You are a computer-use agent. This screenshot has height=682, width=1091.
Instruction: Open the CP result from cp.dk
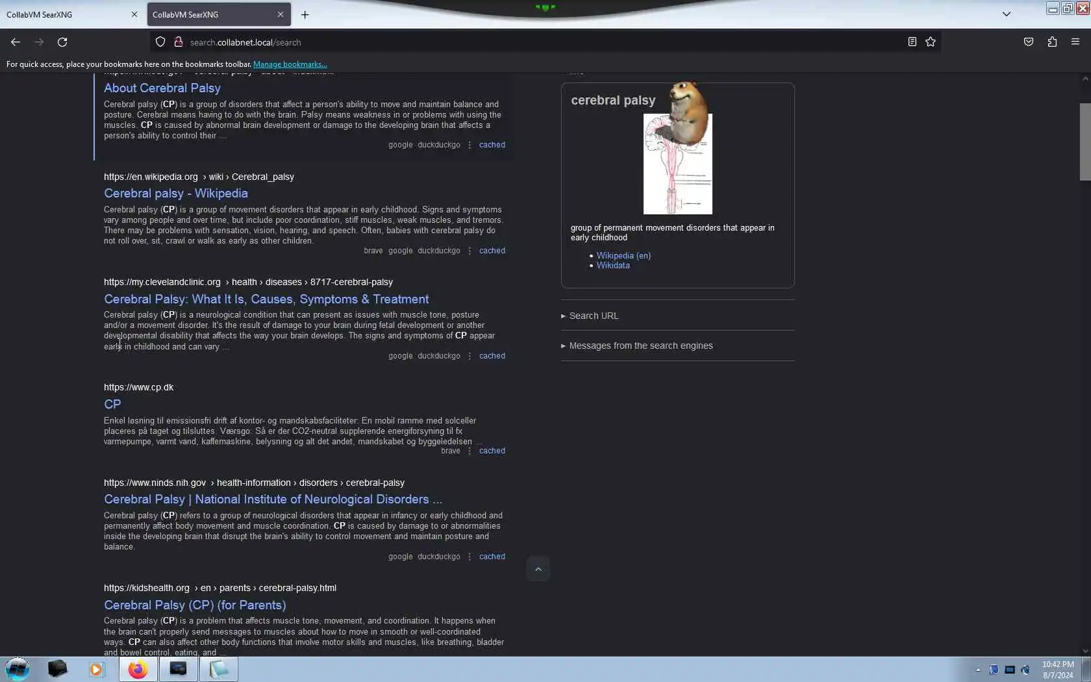(112, 404)
